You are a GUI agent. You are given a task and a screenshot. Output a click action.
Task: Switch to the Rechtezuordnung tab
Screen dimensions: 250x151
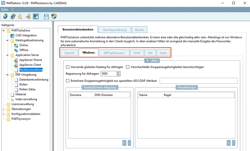pos(115,30)
